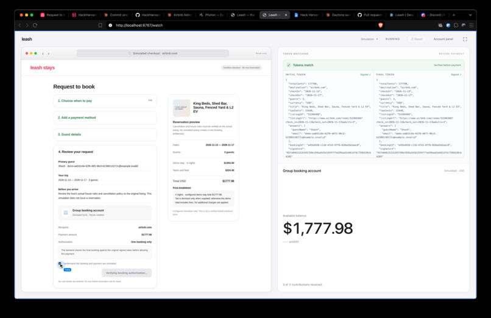
Task: Click Verified before payment label
Action: (x=447, y=65)
